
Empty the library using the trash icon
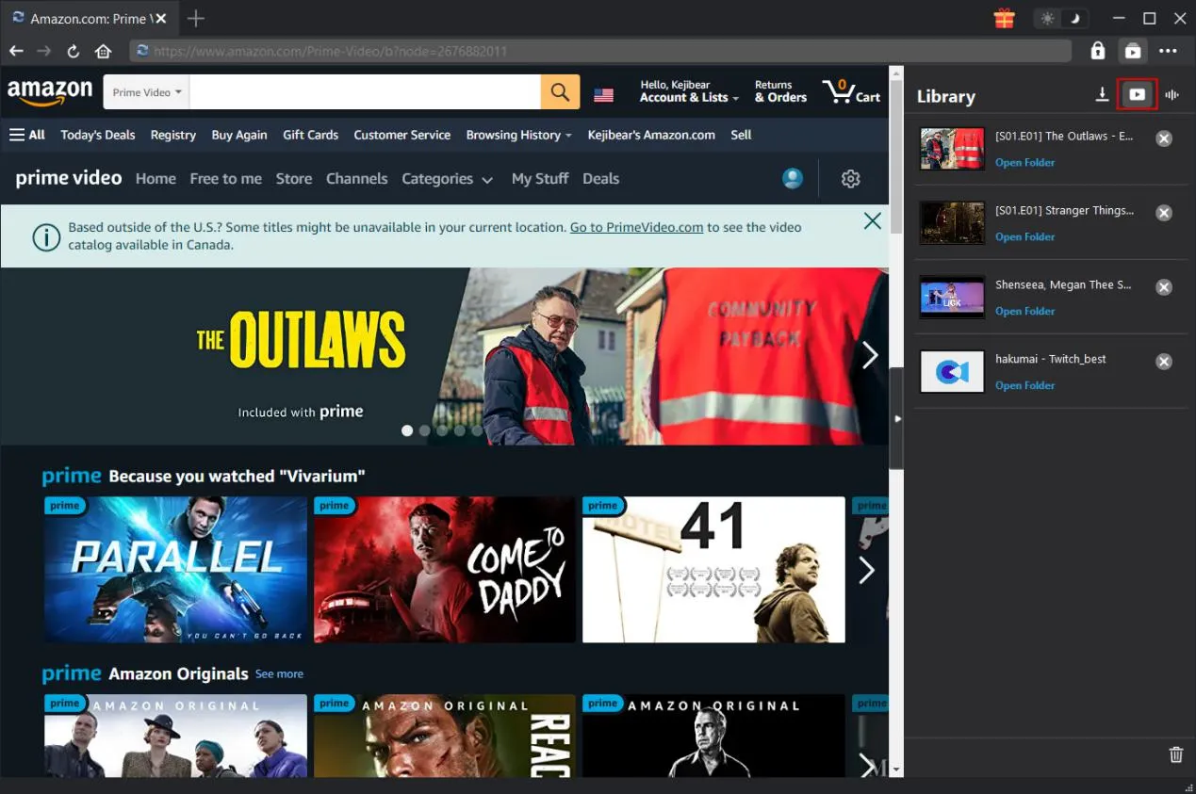[1175, 754]
